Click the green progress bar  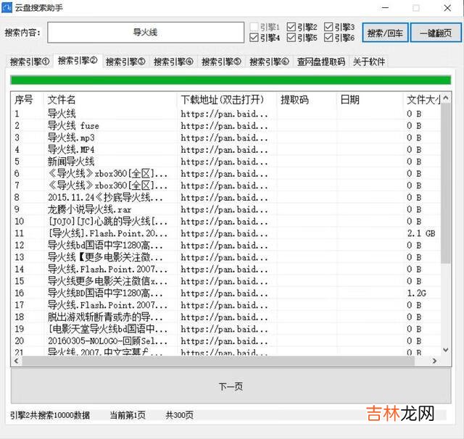tap(230, 80)
